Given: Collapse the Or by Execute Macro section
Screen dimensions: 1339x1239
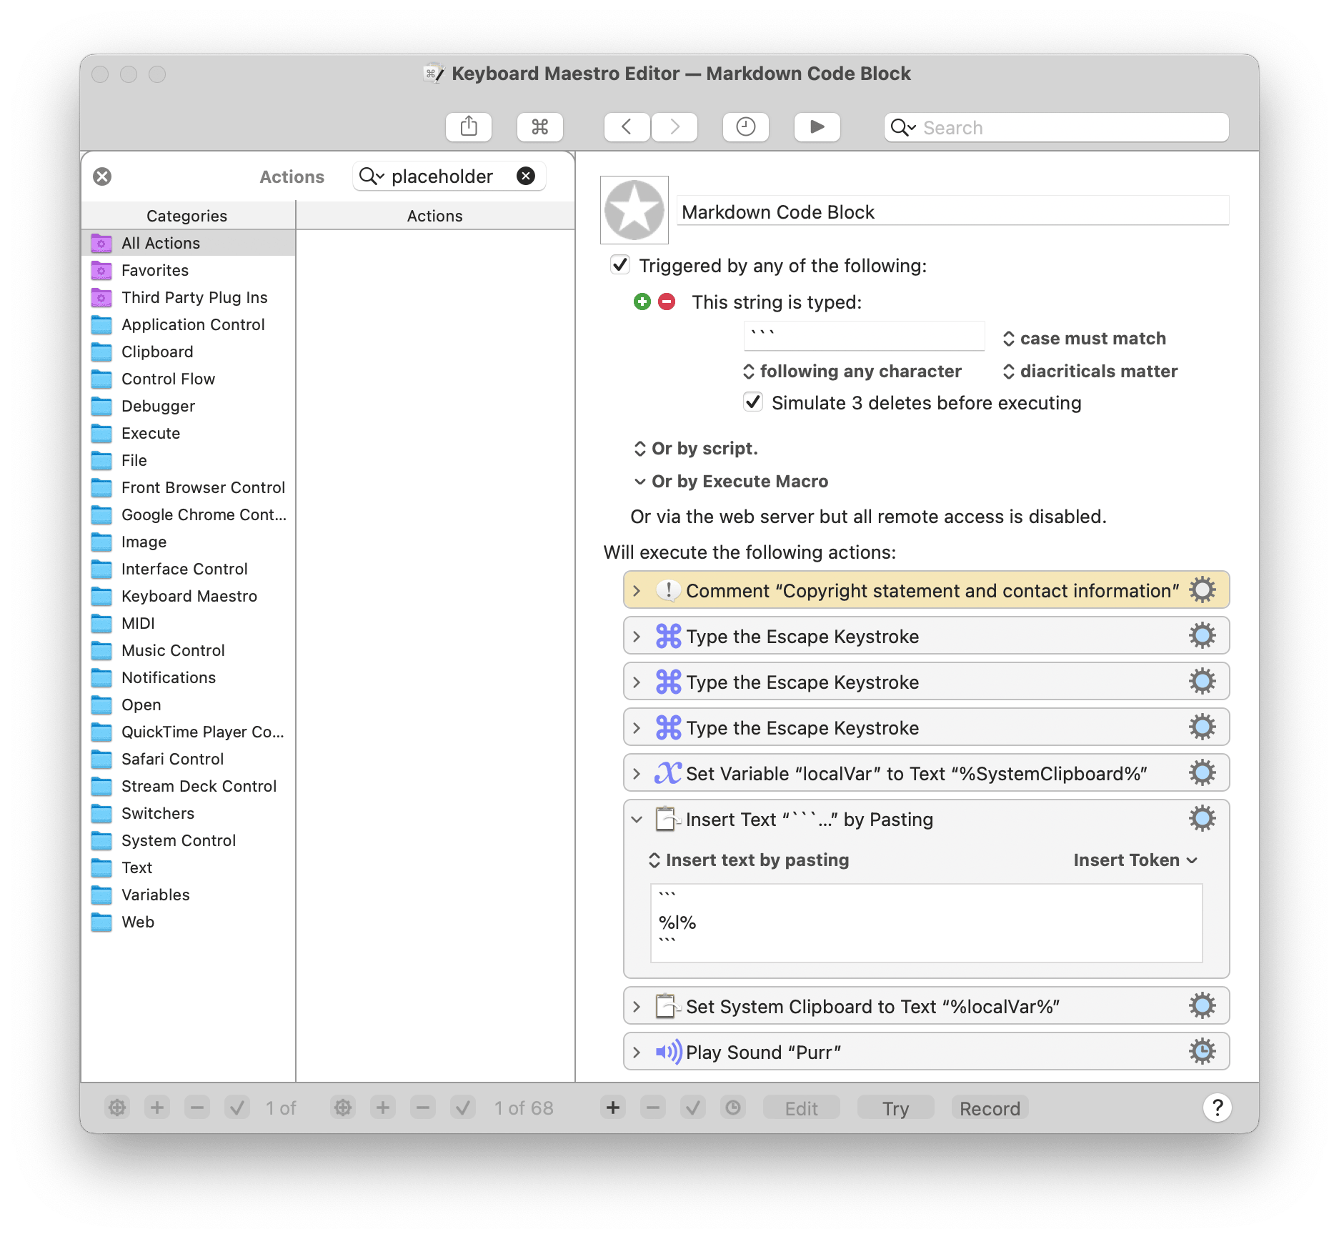Looking at the screenshot, I should (639, 482).
